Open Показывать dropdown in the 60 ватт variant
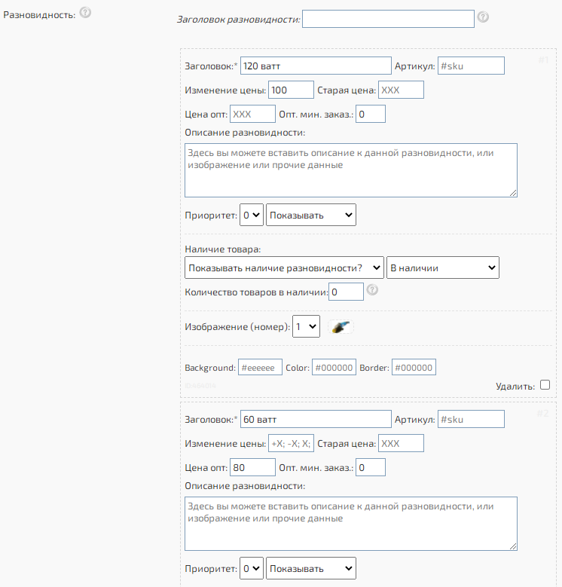 [x=310, y=568]
